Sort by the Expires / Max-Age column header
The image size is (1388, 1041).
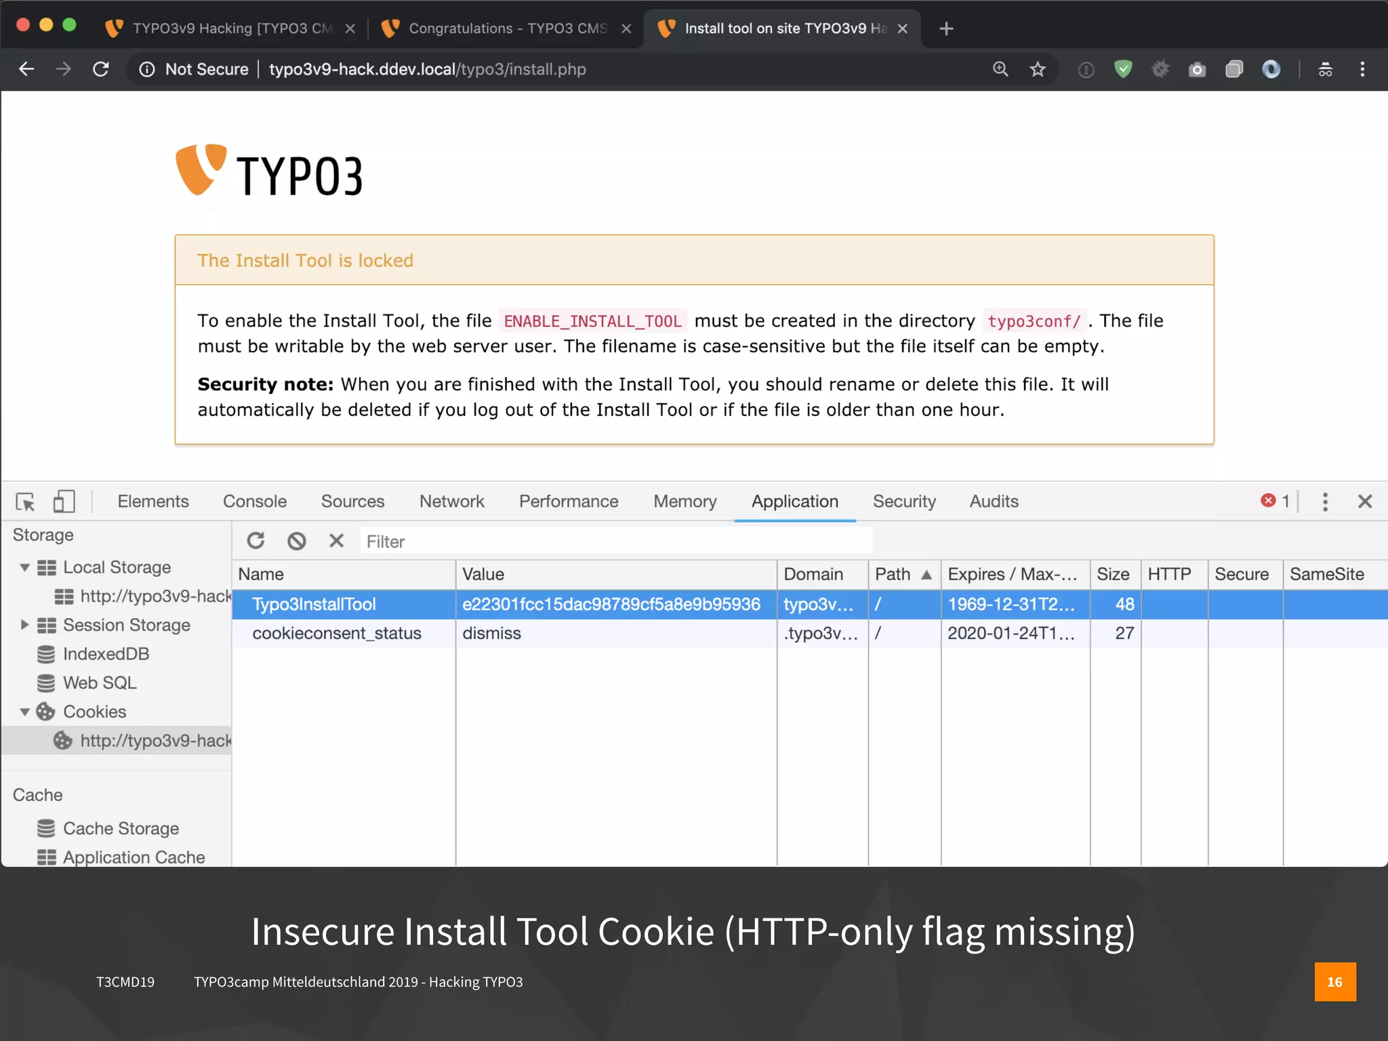coord(1015,574)
